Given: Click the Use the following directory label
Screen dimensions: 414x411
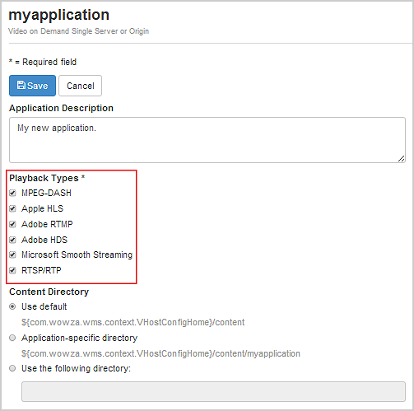Looking at the screenshot, I should pyautogui.click(x=77, y=368).
